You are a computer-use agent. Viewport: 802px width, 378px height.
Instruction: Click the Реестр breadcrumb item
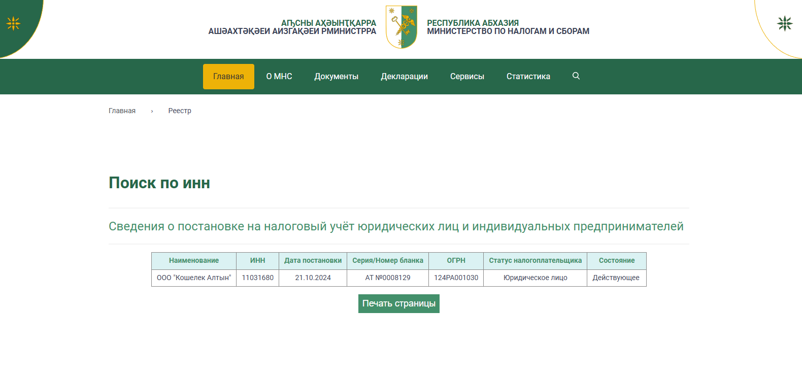click(x=180, y=111)
